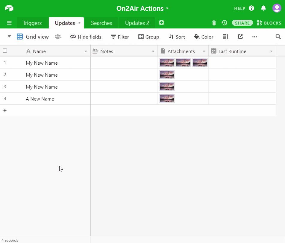
Task: Click the SHARE button
Action: click(x=242, y=23)
